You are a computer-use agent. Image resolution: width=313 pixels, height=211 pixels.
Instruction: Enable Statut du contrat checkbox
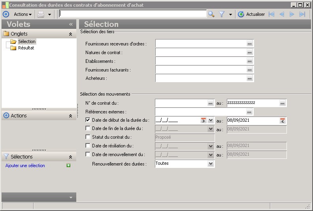point(88,137)
